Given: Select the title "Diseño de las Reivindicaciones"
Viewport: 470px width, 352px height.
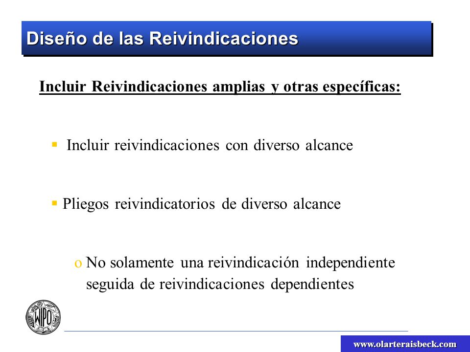Looking at the screenshot, I should (162, 38).
